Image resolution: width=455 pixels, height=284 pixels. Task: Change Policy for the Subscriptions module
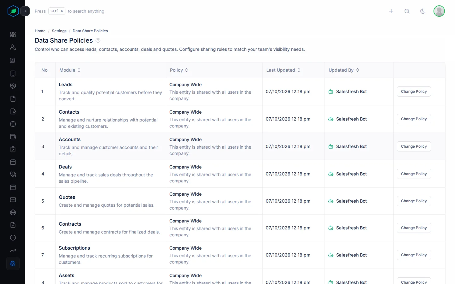414,255
